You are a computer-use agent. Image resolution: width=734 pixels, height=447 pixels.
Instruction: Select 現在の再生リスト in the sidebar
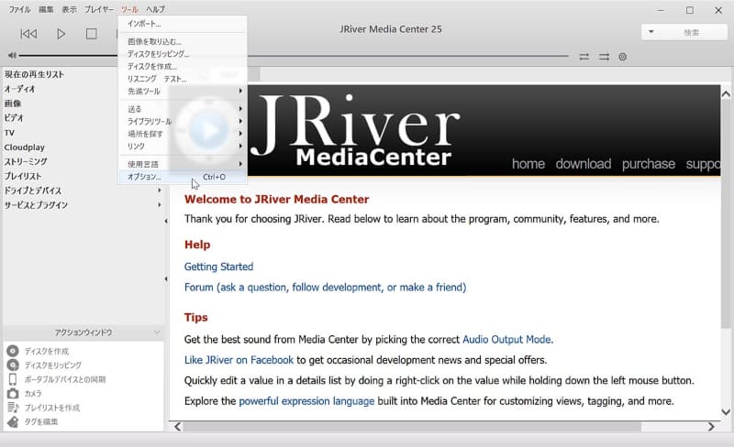point(35,74)
